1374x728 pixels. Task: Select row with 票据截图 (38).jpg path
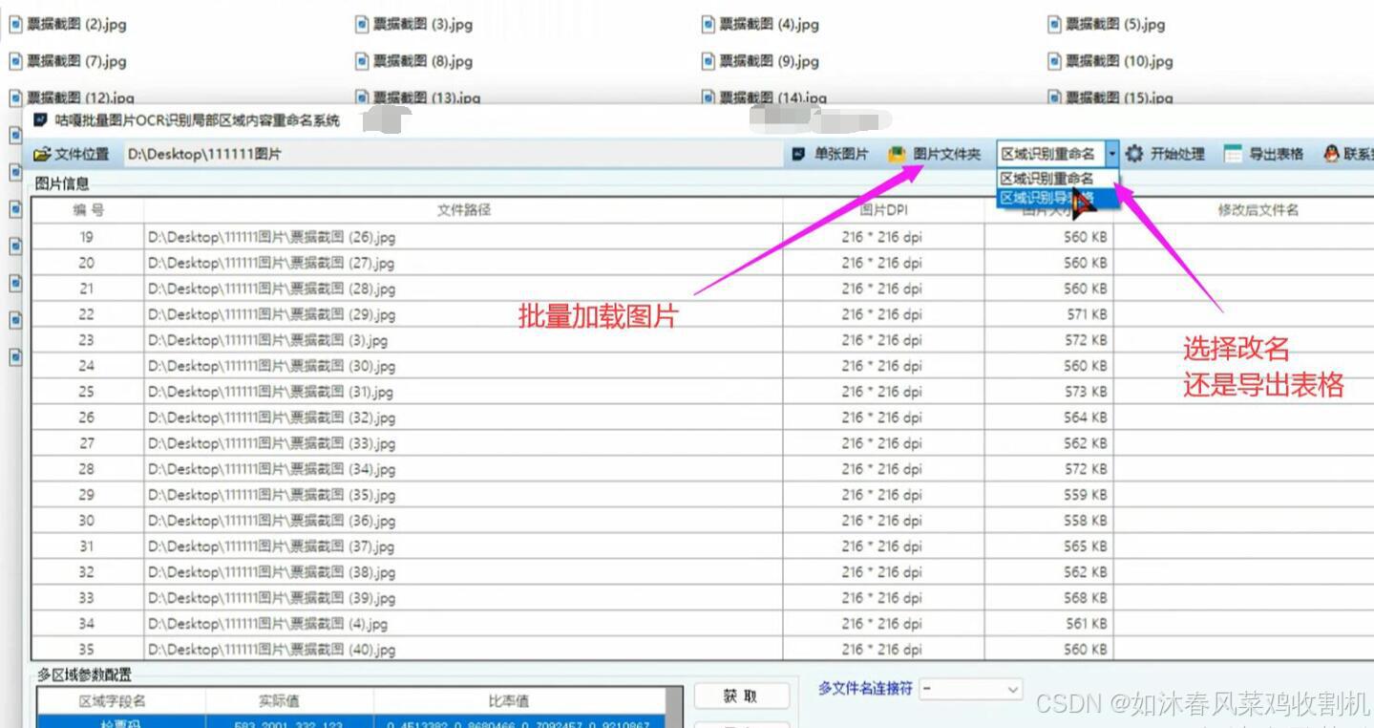[x=703, y=572]
